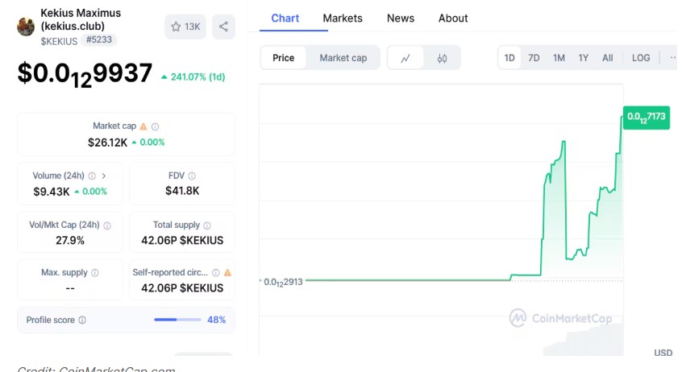Click Self-reported circ. 42.06P $KEKIUS value
The image size is (682, 372).
pos(182,288)
